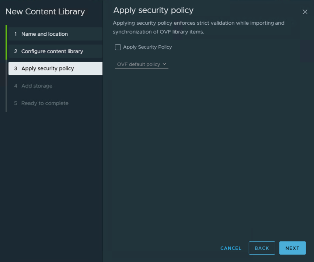Click the 'New Content Library' wizard title

coord(45,12)
